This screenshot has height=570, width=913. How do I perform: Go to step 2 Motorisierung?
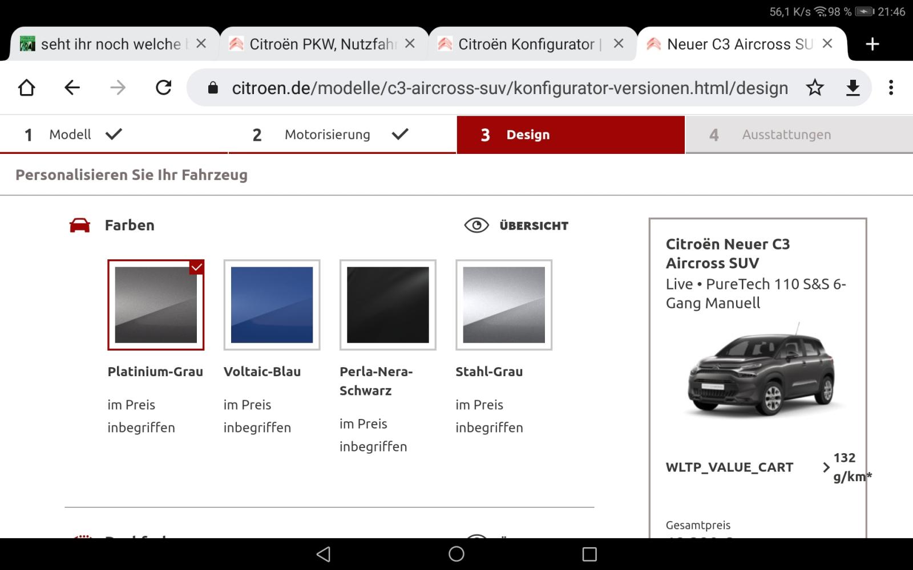342,135
